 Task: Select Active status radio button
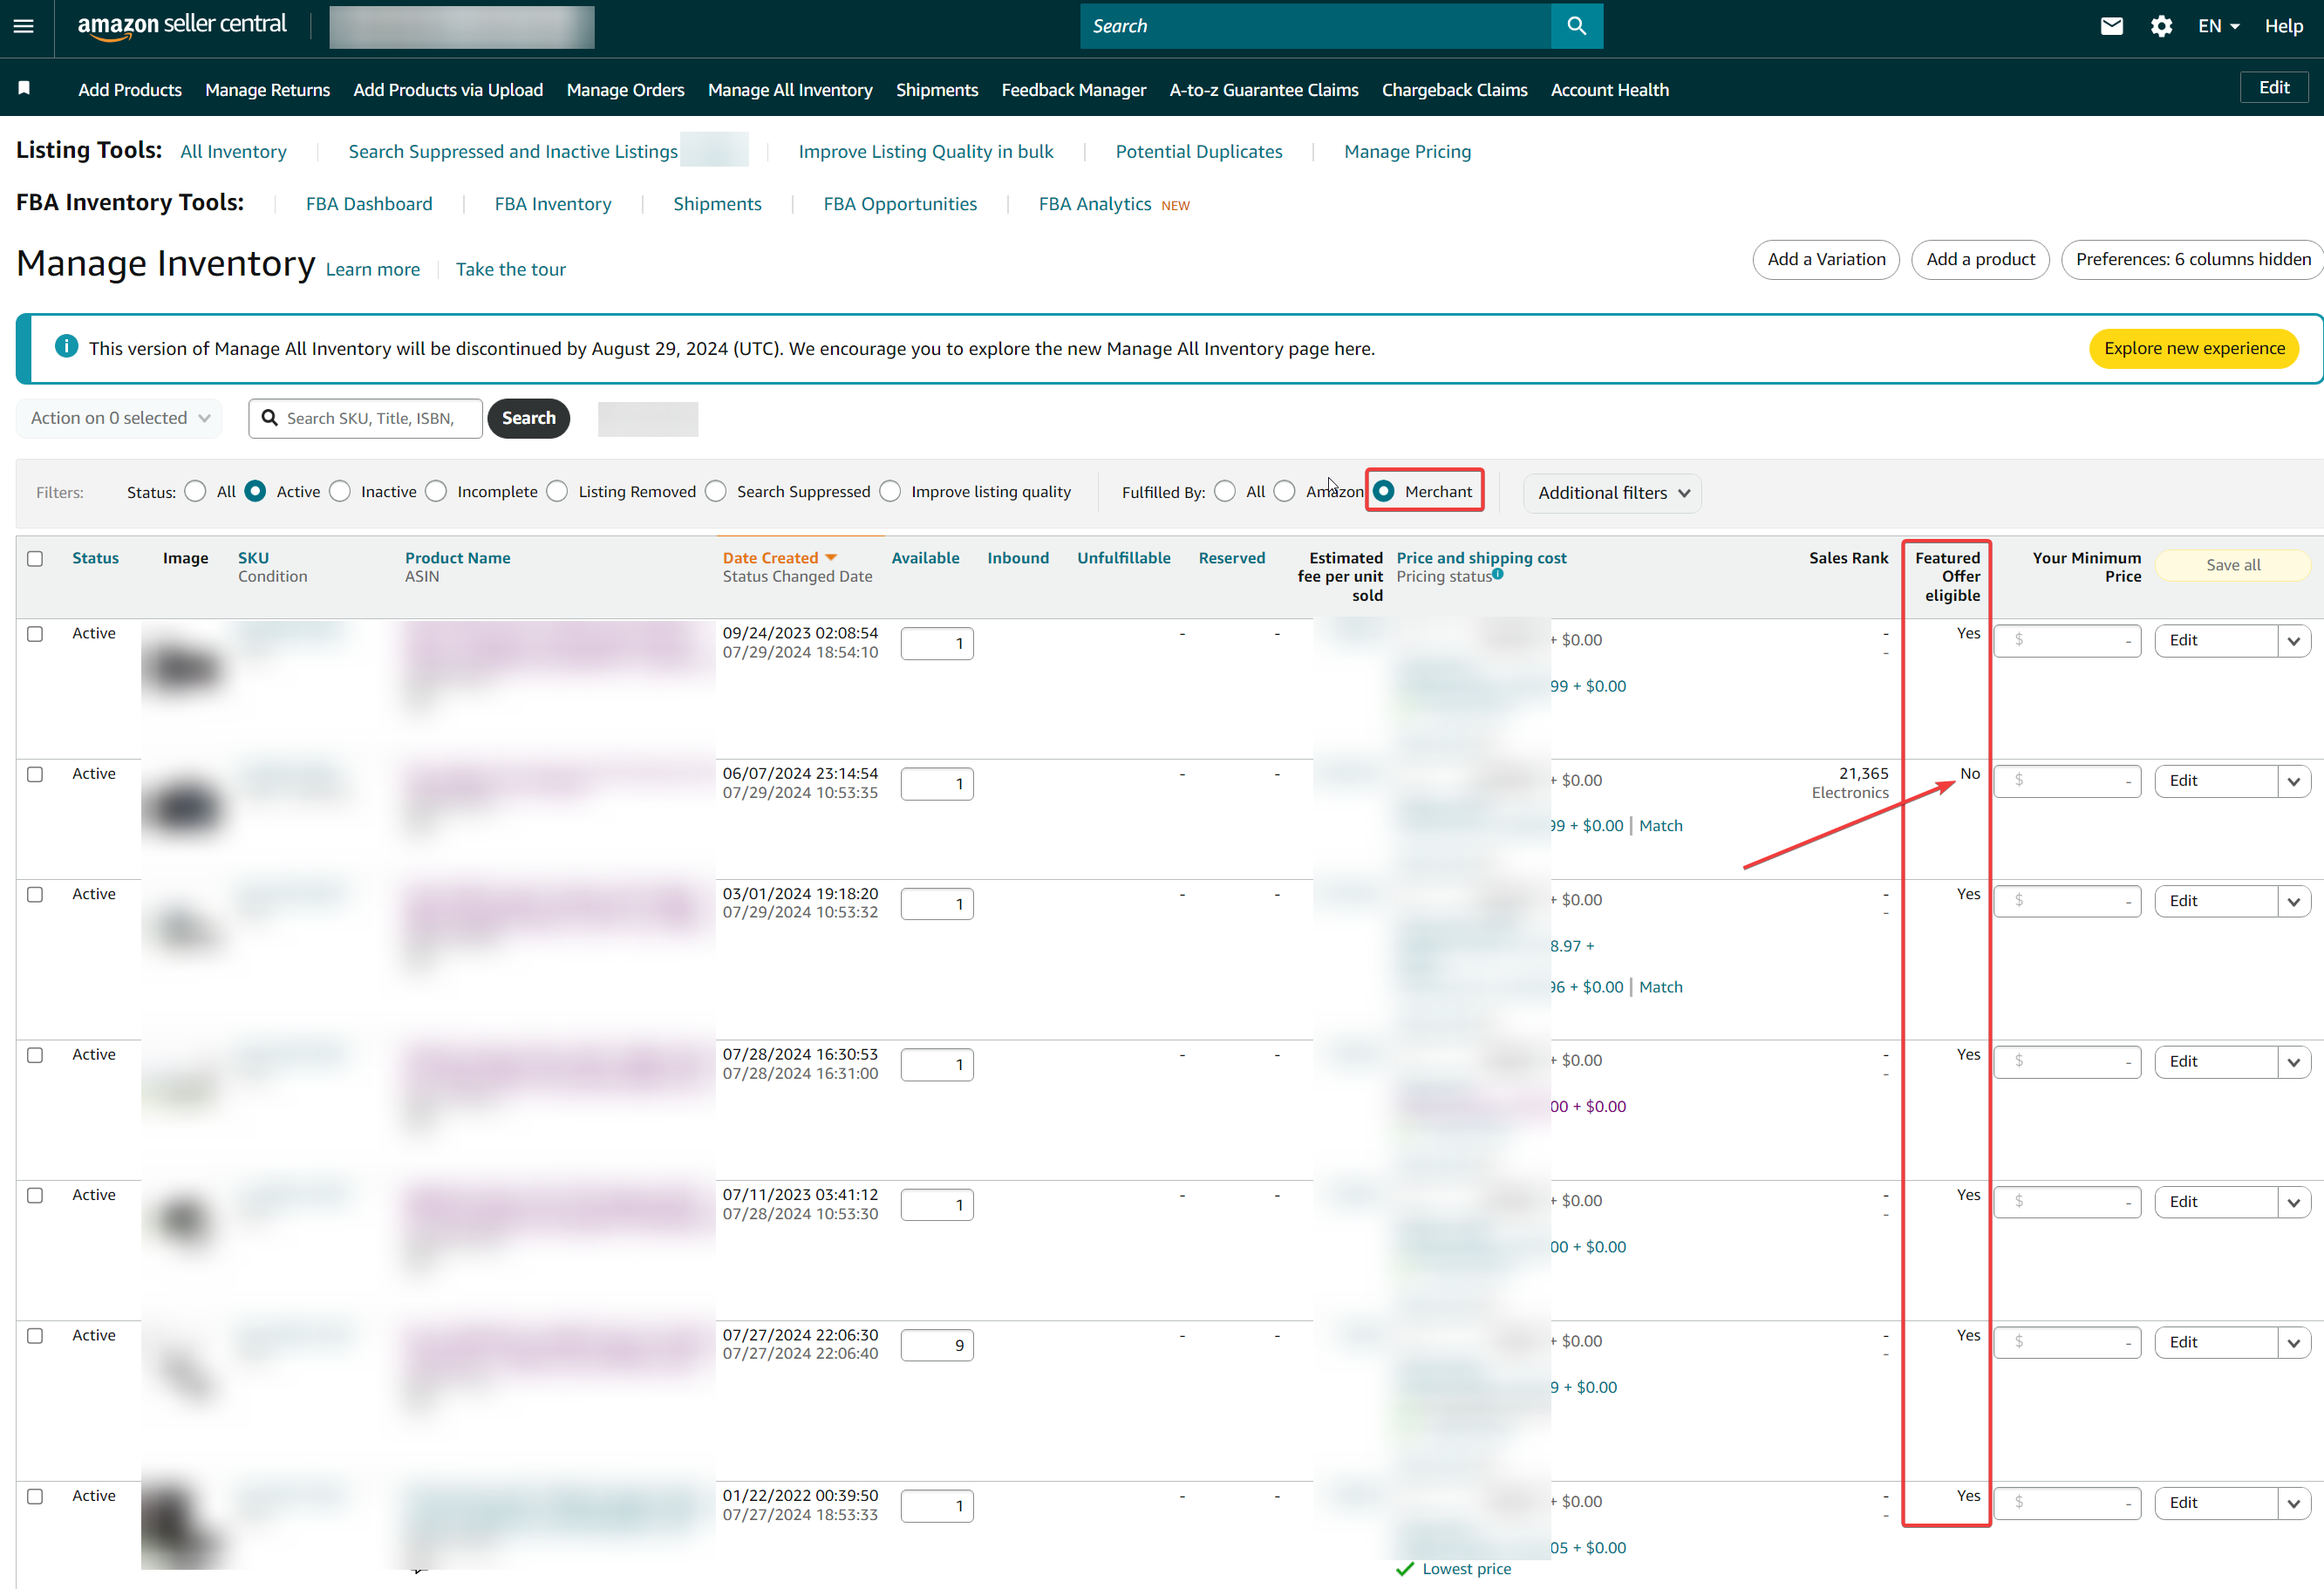click(x=255, y=491)
